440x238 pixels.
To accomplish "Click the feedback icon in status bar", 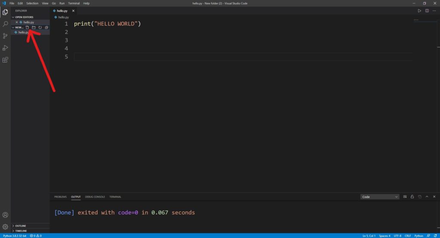I will pyautogui.click(x=428, y=236).
